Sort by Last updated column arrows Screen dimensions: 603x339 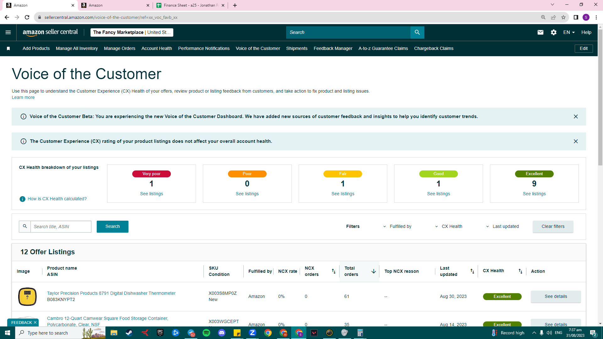coord(472,271)
